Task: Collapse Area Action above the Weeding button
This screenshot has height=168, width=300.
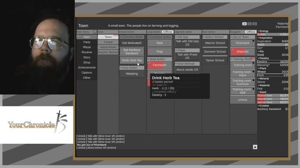Action: pos(132,68)
